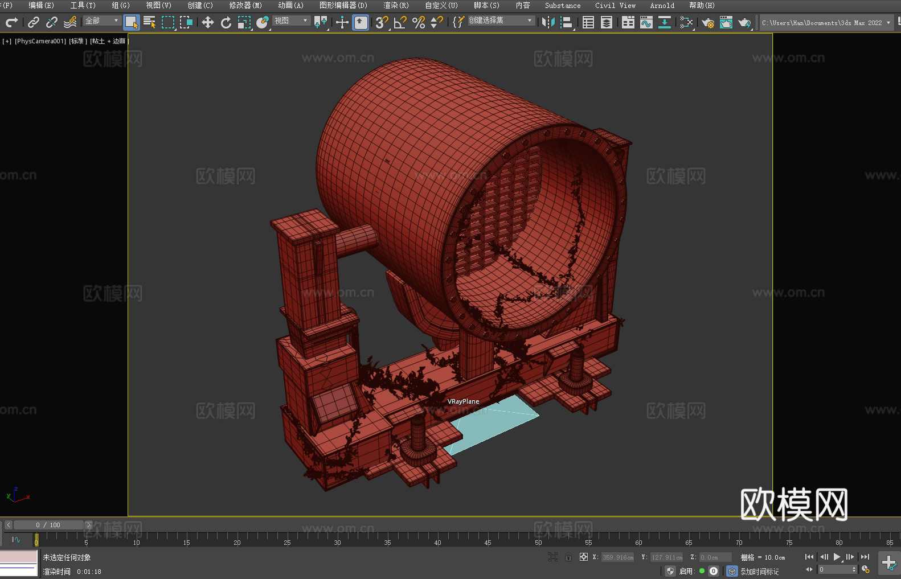
Task: Click the PhysCamera001 viewport label
Action: click(x=40, y=41)
